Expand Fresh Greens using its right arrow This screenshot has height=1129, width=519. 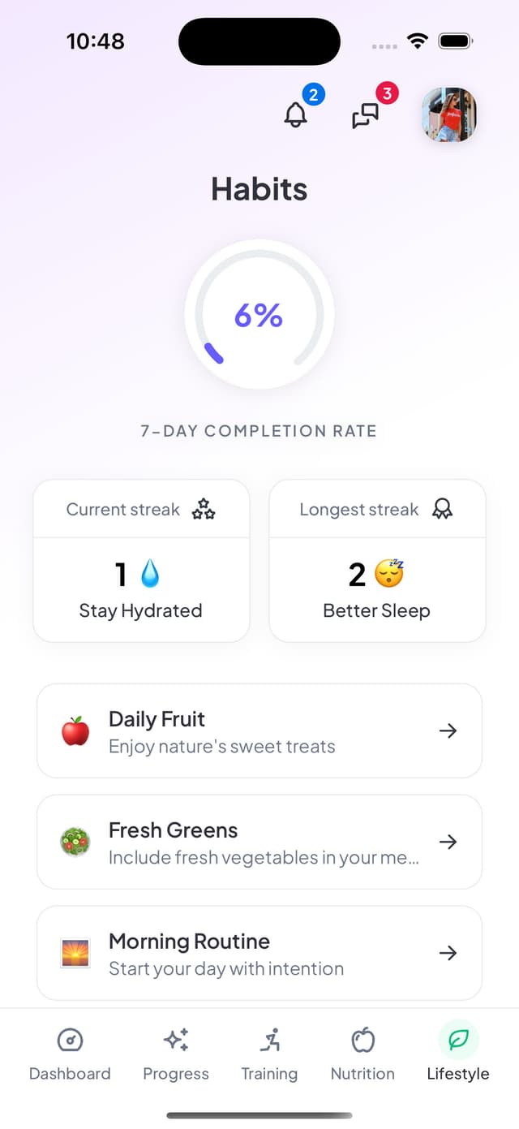448,842
